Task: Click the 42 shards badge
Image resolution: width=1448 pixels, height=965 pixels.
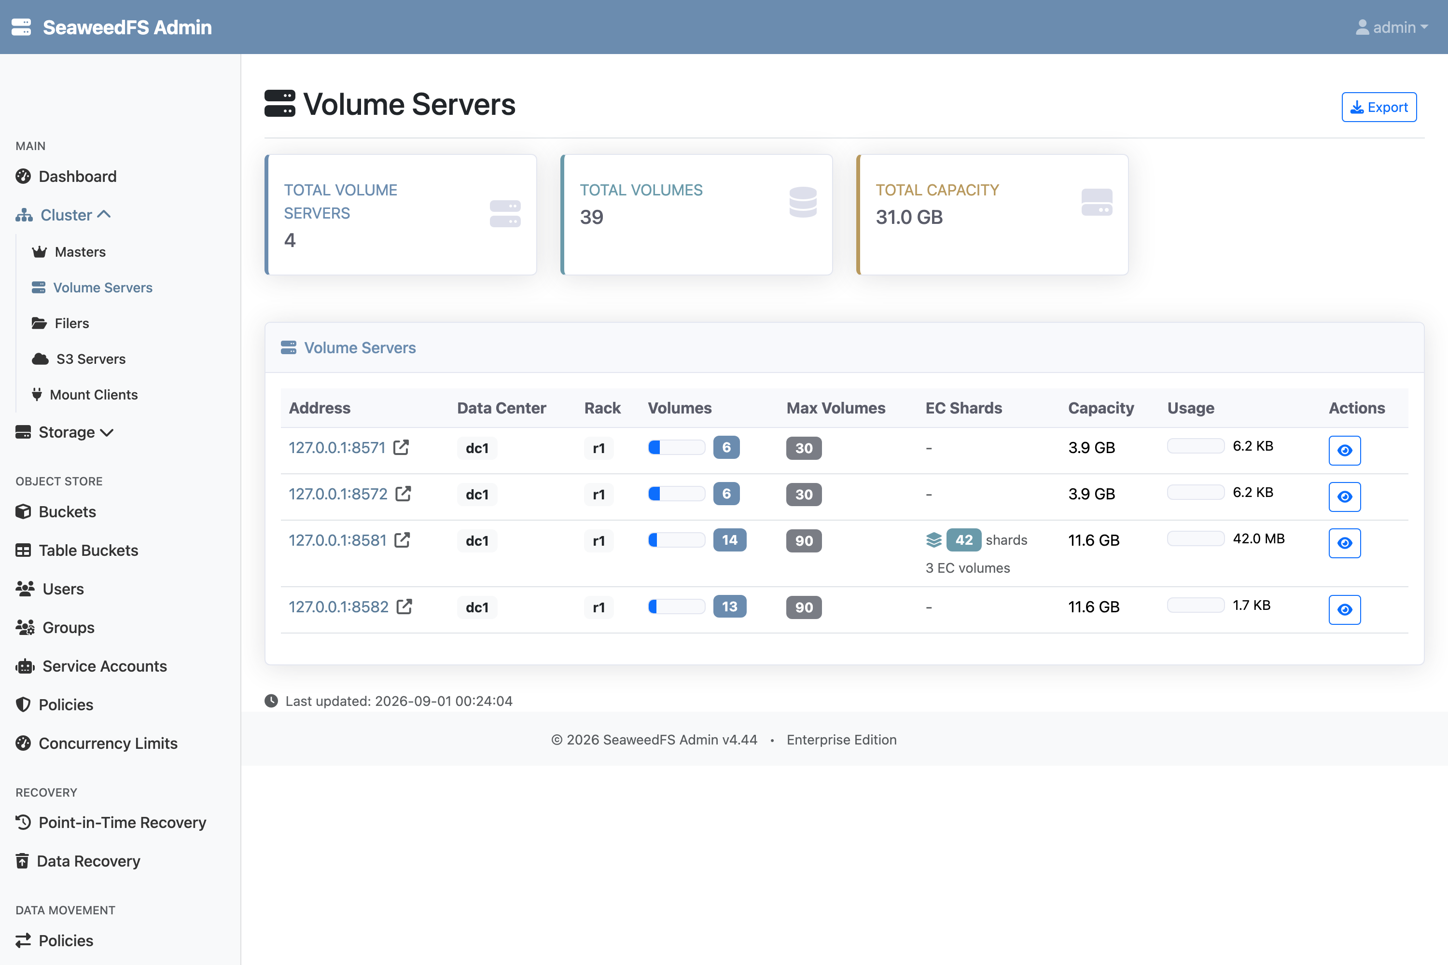Action: pos(963,540)
